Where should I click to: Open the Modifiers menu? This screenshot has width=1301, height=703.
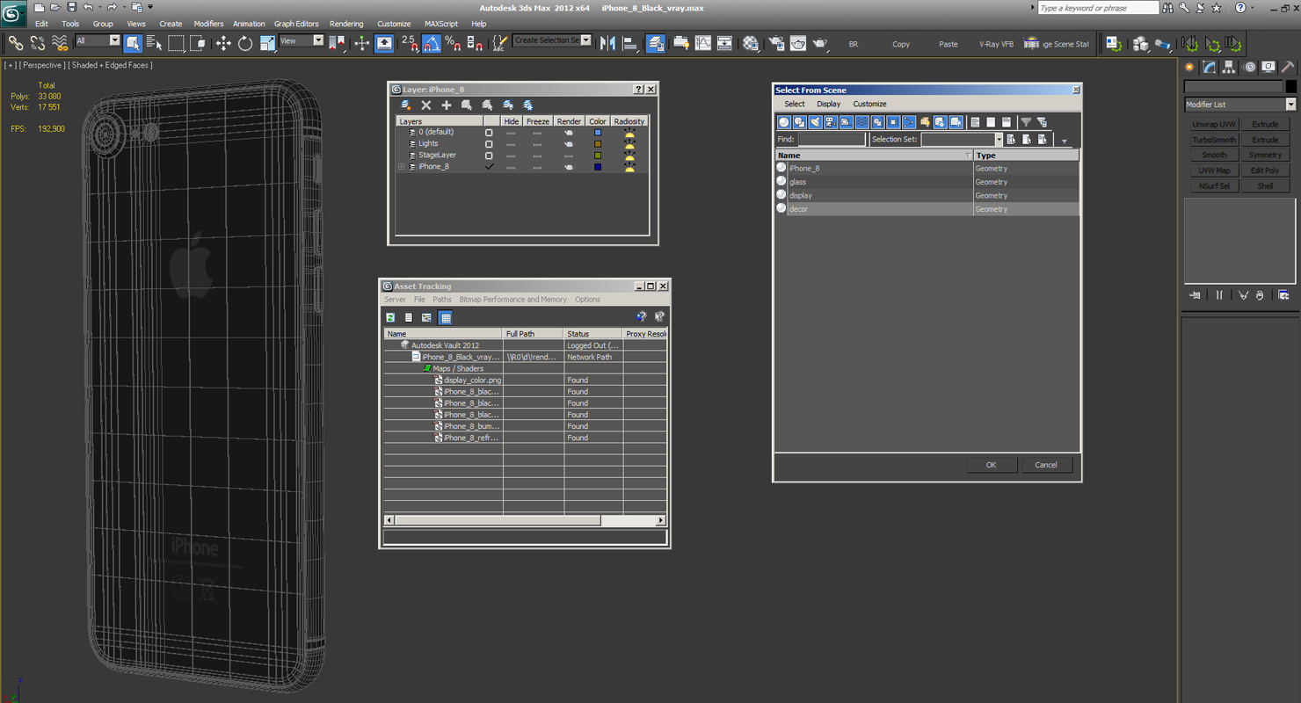(208, 24)
